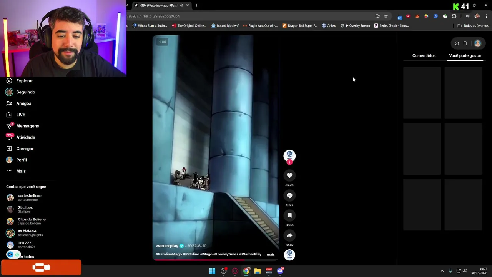Open the Chrome three-dot menu
The width and height of the screenshot is (492, 277).
pyautogui.click(x=486, y=16)
